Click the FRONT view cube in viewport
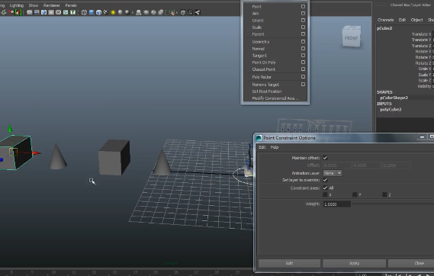The height and width of the screenshot is (276, 434). tap(351, 37)
